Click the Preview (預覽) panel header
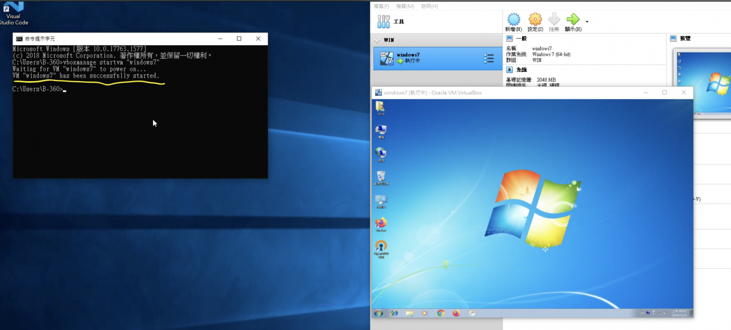The height and width of the screenshot is (330, 731). coord(680,38)
